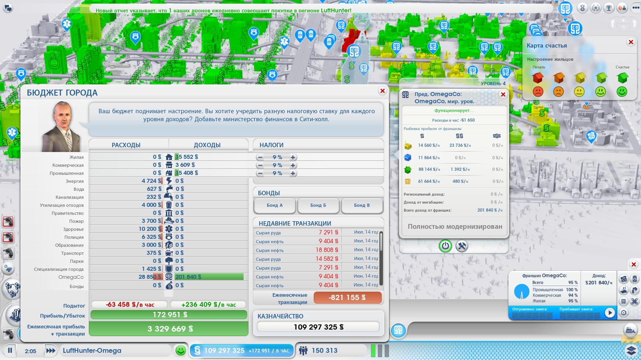Open the OmegaCo round menu button
The width and height of the screenshot is (641, 360).
(x=398, y=330)
